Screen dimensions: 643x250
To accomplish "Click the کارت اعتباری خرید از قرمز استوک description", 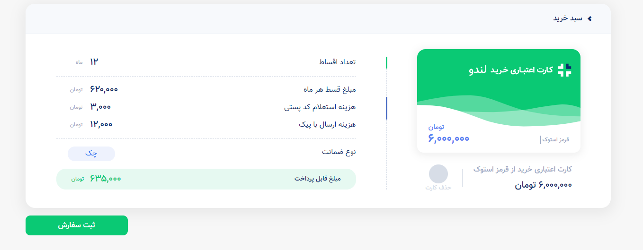I will 523,169.
